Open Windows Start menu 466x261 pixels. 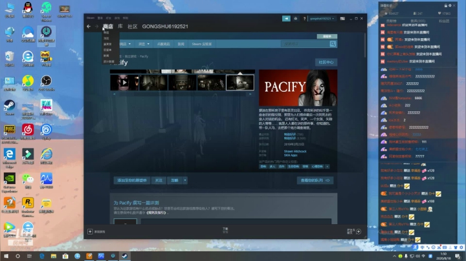[6, 256]
